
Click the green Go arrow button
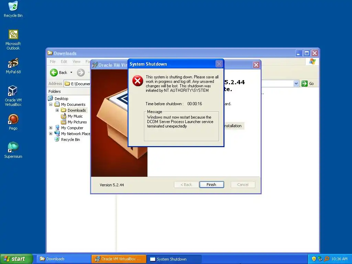pos(305,84)
